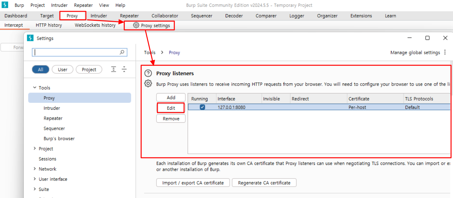Open the Repeater menu in menu bar
This screenshot has height=198, width=453.
[x=83, y=5]
